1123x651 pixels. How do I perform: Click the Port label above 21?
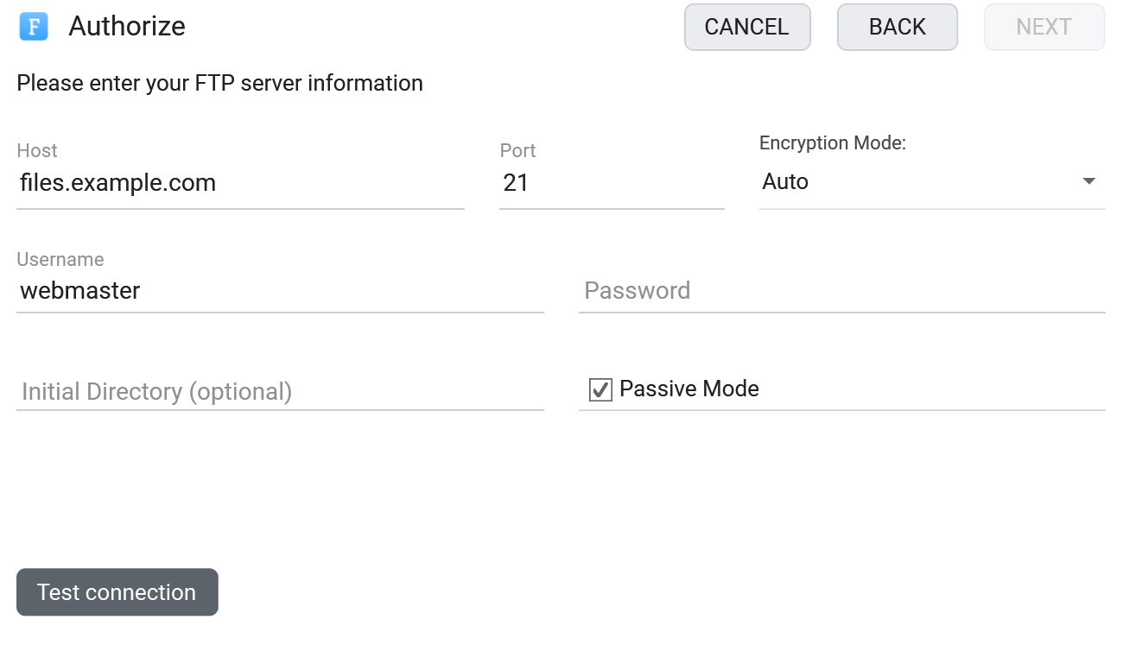coord(518,150)
